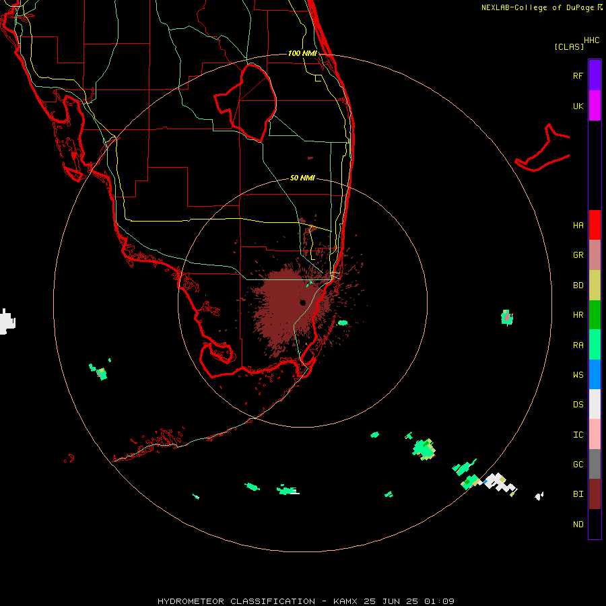Screen dimensions: 606x606
Task: Click the 'HA' legend label
Action: coord(578,226)
